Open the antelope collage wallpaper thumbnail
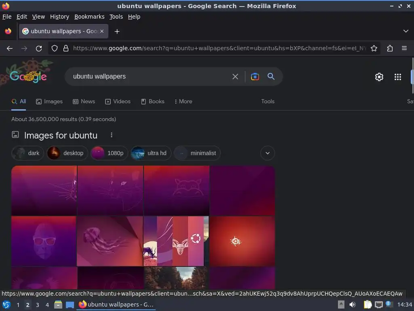 click(x=176, y=241)
